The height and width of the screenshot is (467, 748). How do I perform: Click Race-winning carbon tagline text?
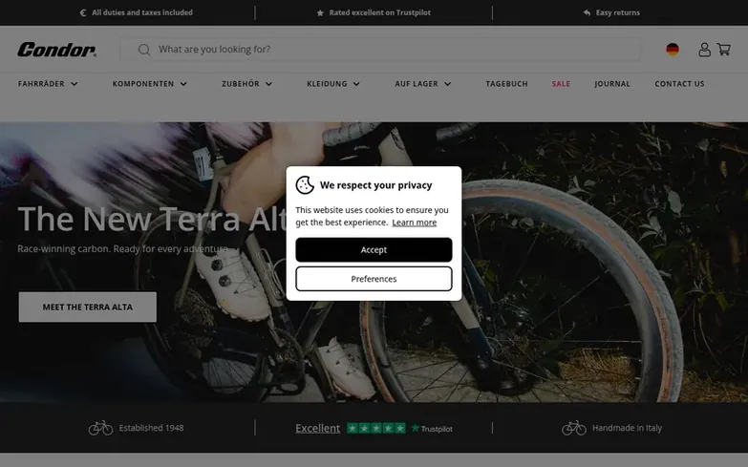click(x=122, y=249)
